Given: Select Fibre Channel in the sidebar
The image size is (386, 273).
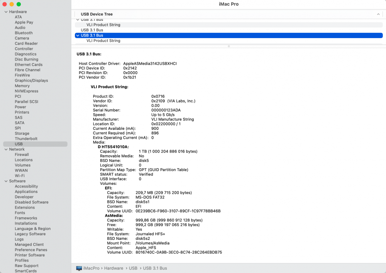Looking at the screenshot, I should click(x=27, y=70).
